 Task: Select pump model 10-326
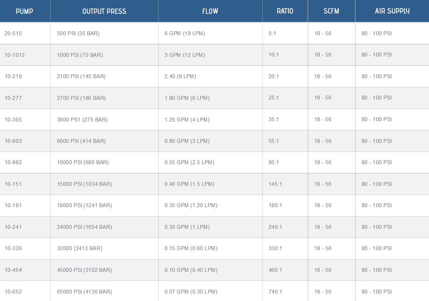point(13,248)
